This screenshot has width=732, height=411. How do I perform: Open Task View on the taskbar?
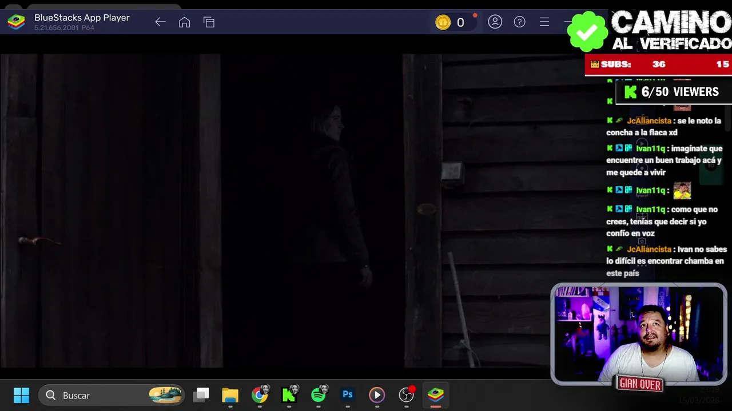coord(201,394)
